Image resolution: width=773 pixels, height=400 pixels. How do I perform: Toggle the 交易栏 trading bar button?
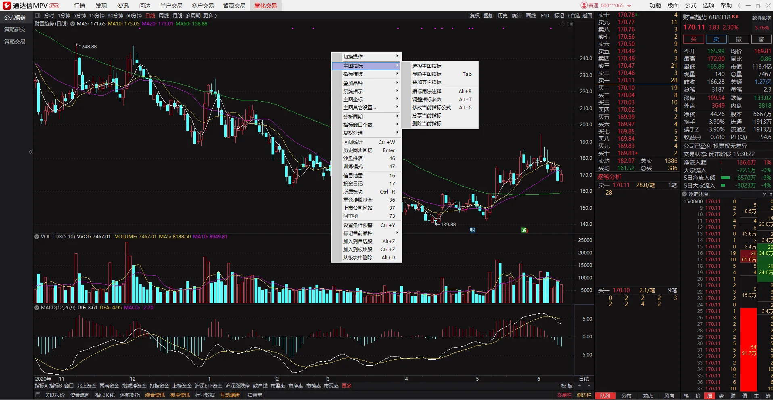[x=564, y=395]
